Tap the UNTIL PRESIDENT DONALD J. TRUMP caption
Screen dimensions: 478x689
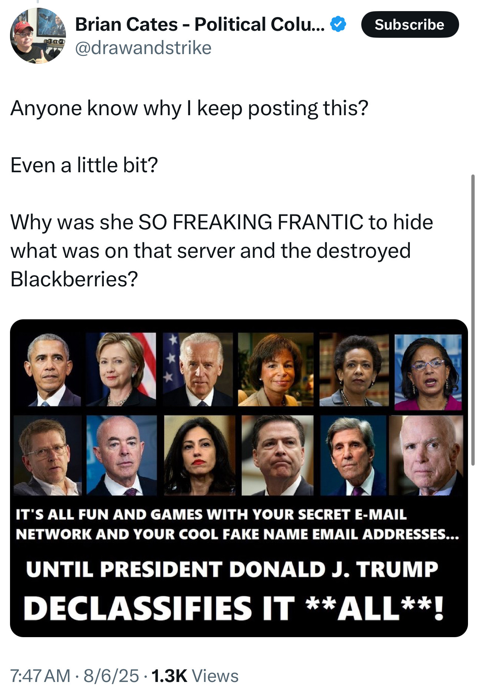click(x=232, y=569)
